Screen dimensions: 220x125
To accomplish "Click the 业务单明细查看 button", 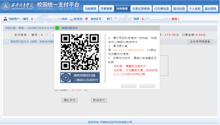I will click(x=200, y=42).
